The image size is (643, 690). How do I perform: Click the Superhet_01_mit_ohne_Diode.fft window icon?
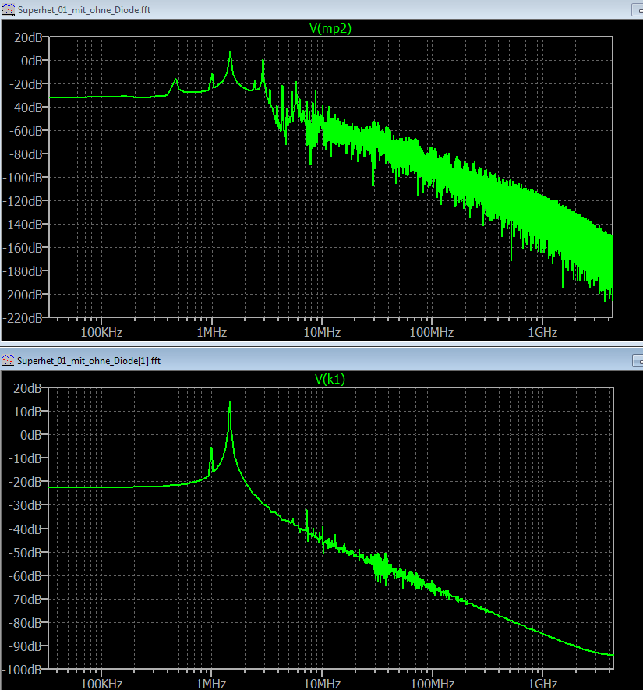(9, 9)
